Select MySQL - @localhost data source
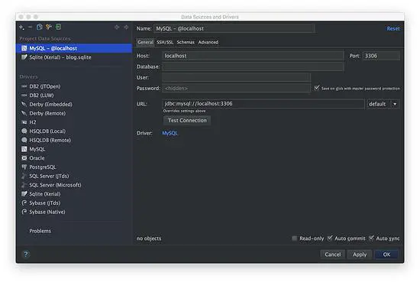 pyautogui.click(x=74, y=48)
